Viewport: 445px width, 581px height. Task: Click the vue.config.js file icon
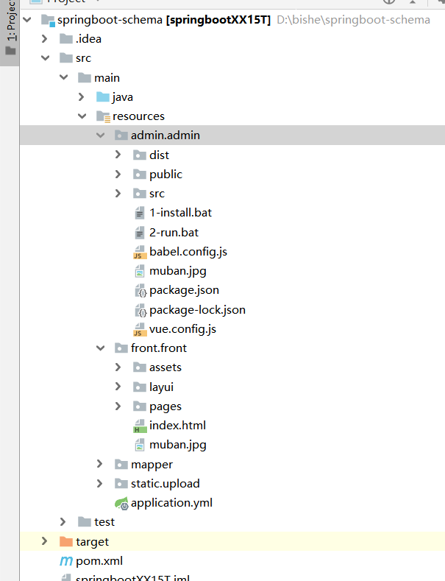[x=140, y=329]
